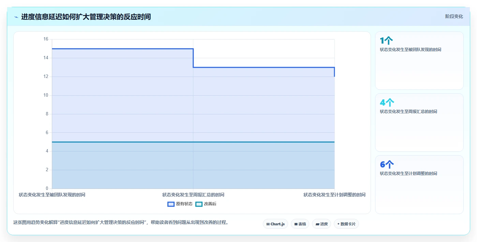
Task: Click y-axis tick value 14
Action: point(46,58)
